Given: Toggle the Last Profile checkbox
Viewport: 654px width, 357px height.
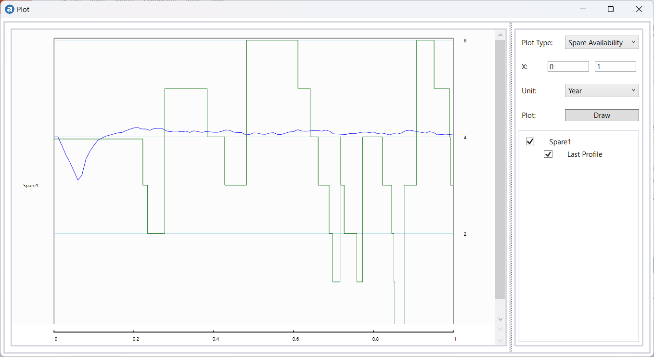Looking at the screenshot, I should coord(548,154).
